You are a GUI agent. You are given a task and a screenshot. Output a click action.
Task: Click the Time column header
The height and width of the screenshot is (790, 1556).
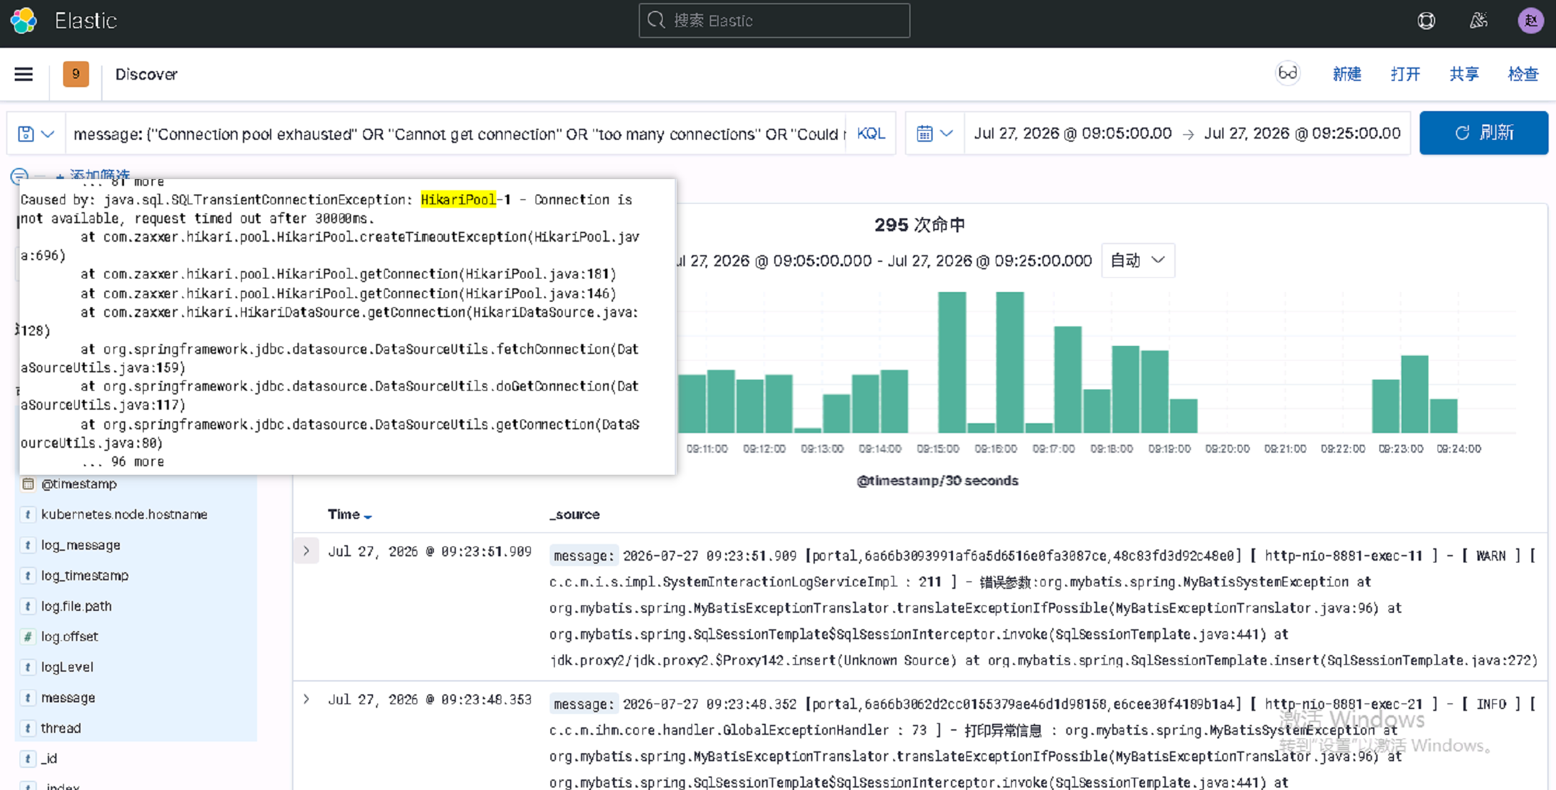[x=344, y=515]
